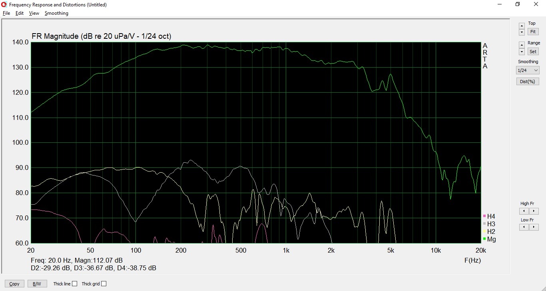Click the B/W button

pos(37,284)
